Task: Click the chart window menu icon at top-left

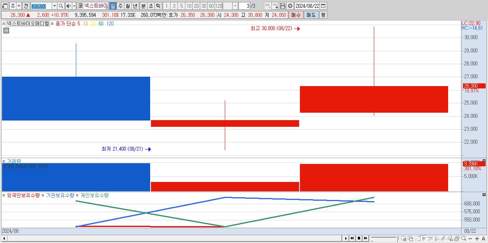Action: click(x=5, y=6)
